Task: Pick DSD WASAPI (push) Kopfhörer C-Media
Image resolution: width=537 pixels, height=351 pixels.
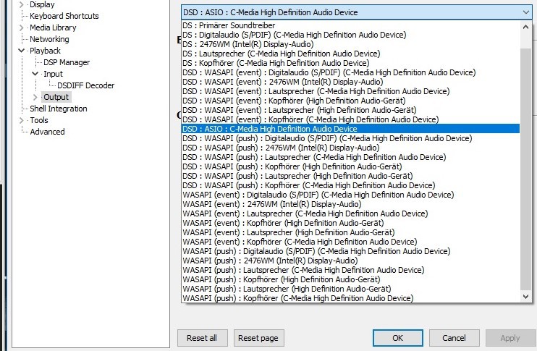Action: 350,185
